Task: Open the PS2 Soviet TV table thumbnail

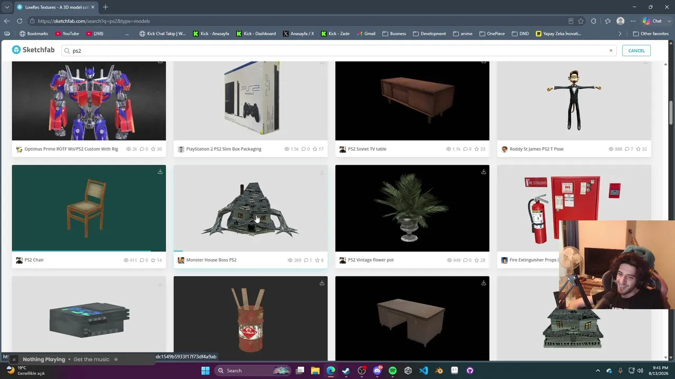Action: [412, 101]
